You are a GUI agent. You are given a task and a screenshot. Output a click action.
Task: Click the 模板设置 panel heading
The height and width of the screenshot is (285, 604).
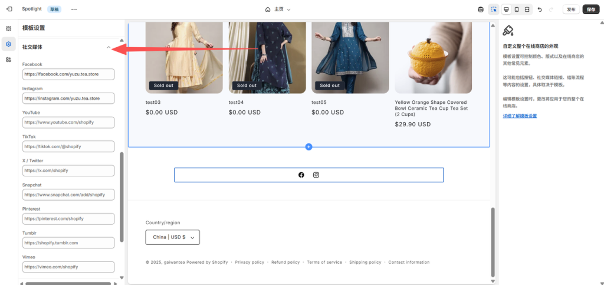(34, 28)
